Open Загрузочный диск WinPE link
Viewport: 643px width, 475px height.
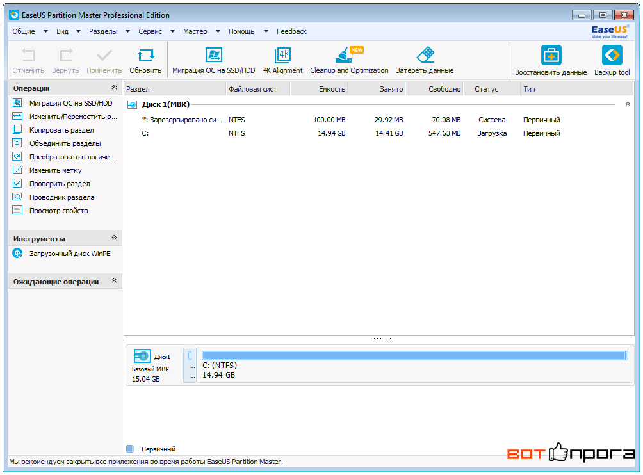(x=70, y=254)
